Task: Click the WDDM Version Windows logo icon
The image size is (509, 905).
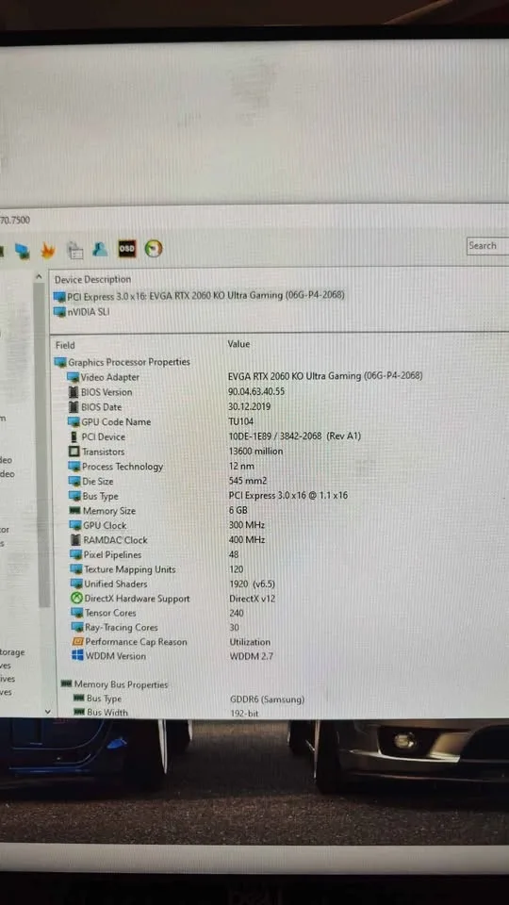Action: 77,656
